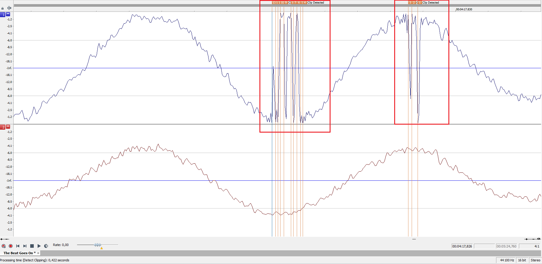Jump to start of the file
Viewport: 542px width, 264px height.
pyautogui.click(x=18, y=246)
